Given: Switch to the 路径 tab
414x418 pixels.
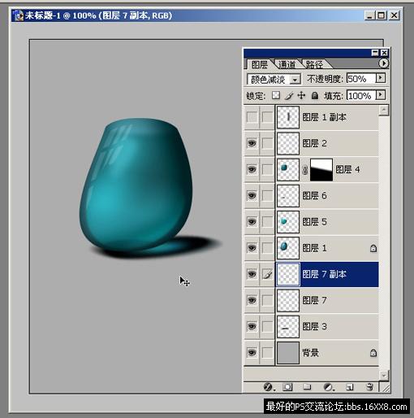Looking at the screenshot, I should [314, 64].
